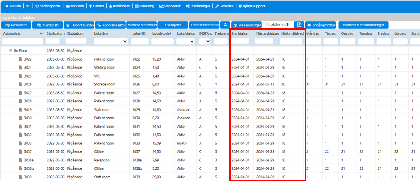420x182 pixels.
Task: Click the Lokal-ID filter input field
Action: (x=140, y=41)
